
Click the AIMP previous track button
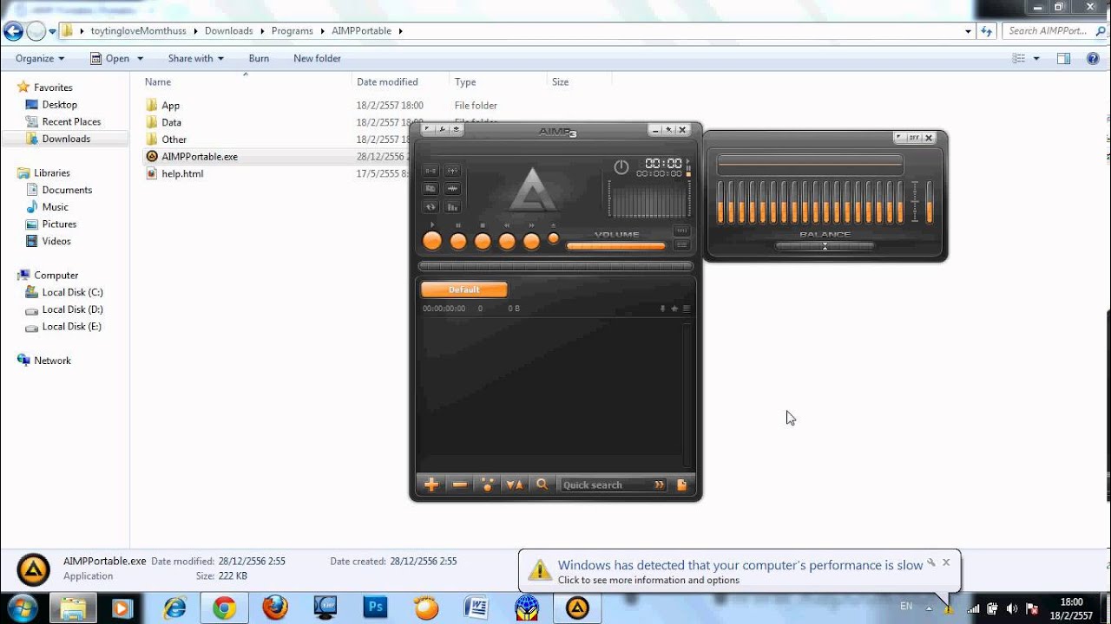click(507, 242)
